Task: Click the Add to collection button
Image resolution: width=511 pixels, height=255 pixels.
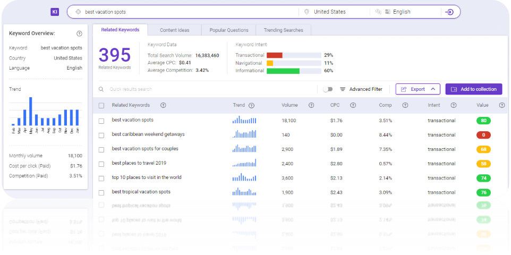Action: pos(474,89)
